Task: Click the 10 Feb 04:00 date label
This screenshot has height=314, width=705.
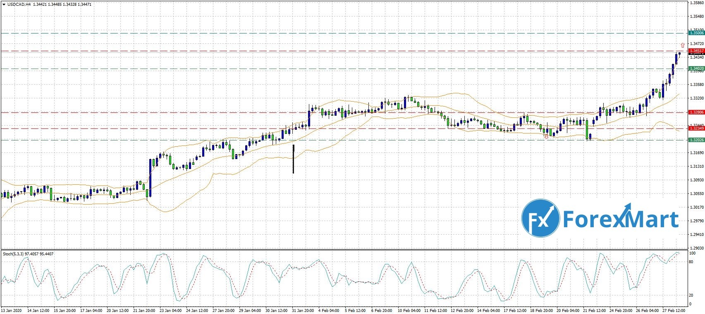Action: tap(409, 310)
